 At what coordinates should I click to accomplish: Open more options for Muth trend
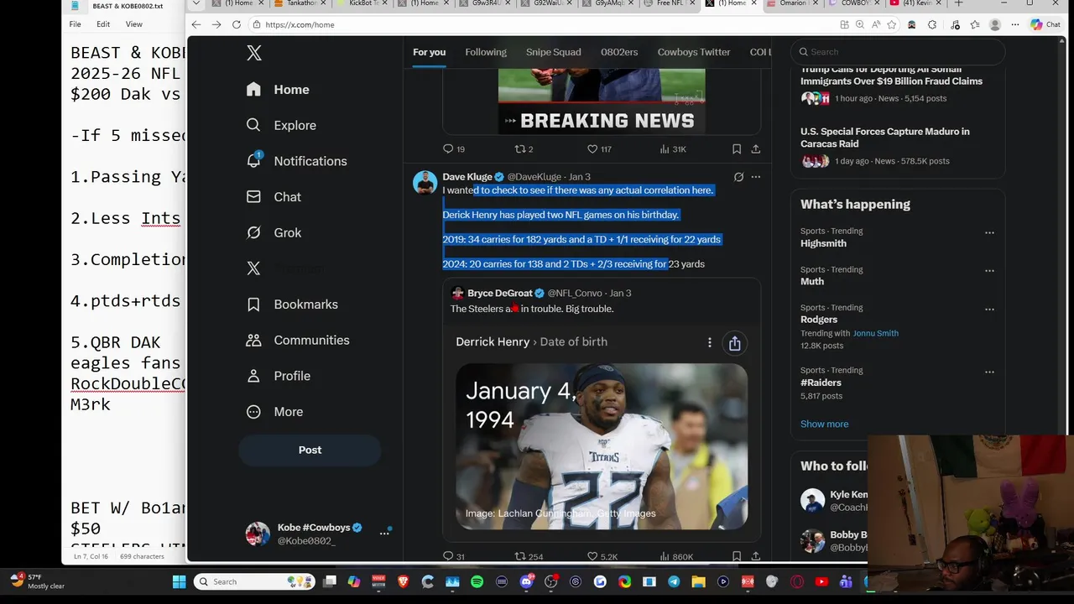tap(989, 271)
